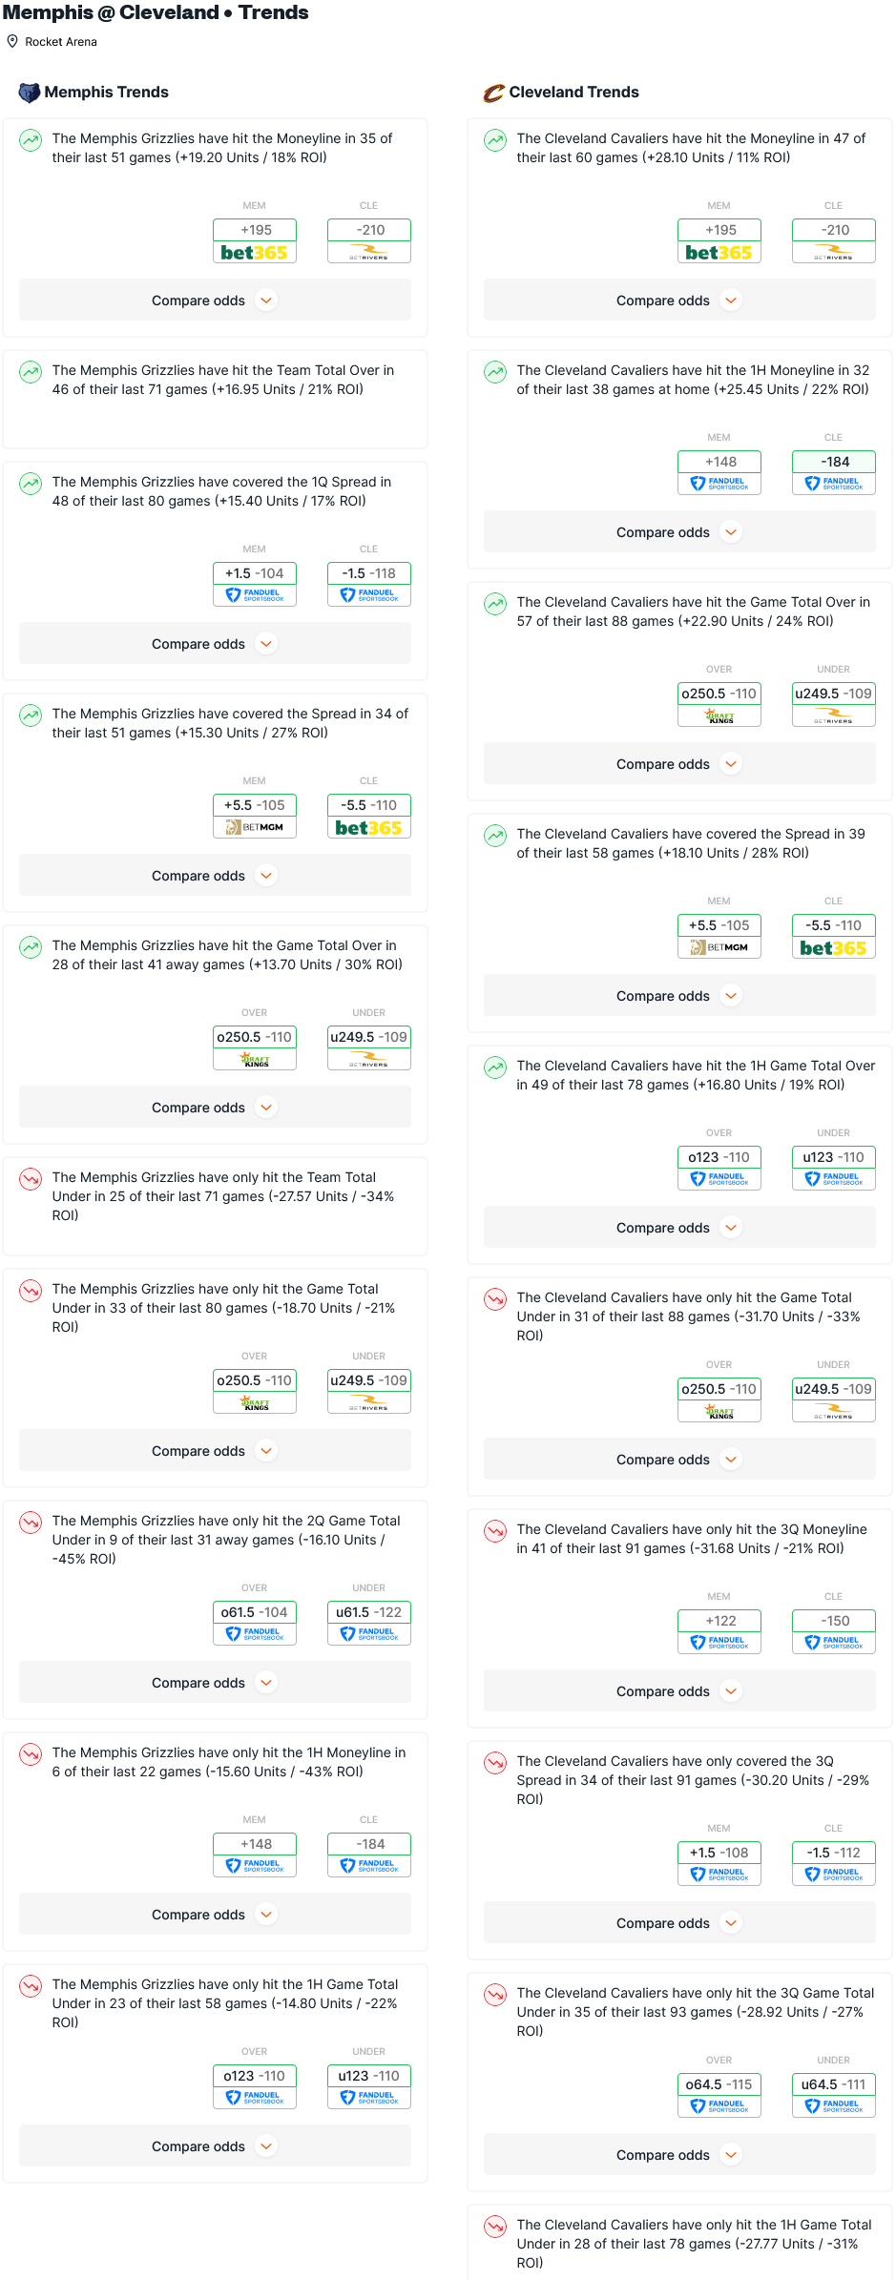Image resolution: width=896 pixels, height=2280 pixels.
Task: Pick the Cleveland -150 3Q moneyline odds
Action: (x=833, y=1621)
